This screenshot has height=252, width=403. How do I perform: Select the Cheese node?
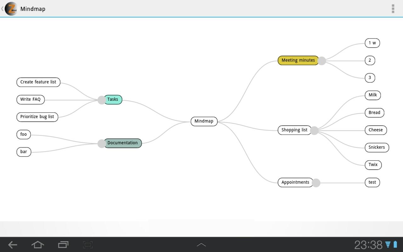tap(376, 130)
